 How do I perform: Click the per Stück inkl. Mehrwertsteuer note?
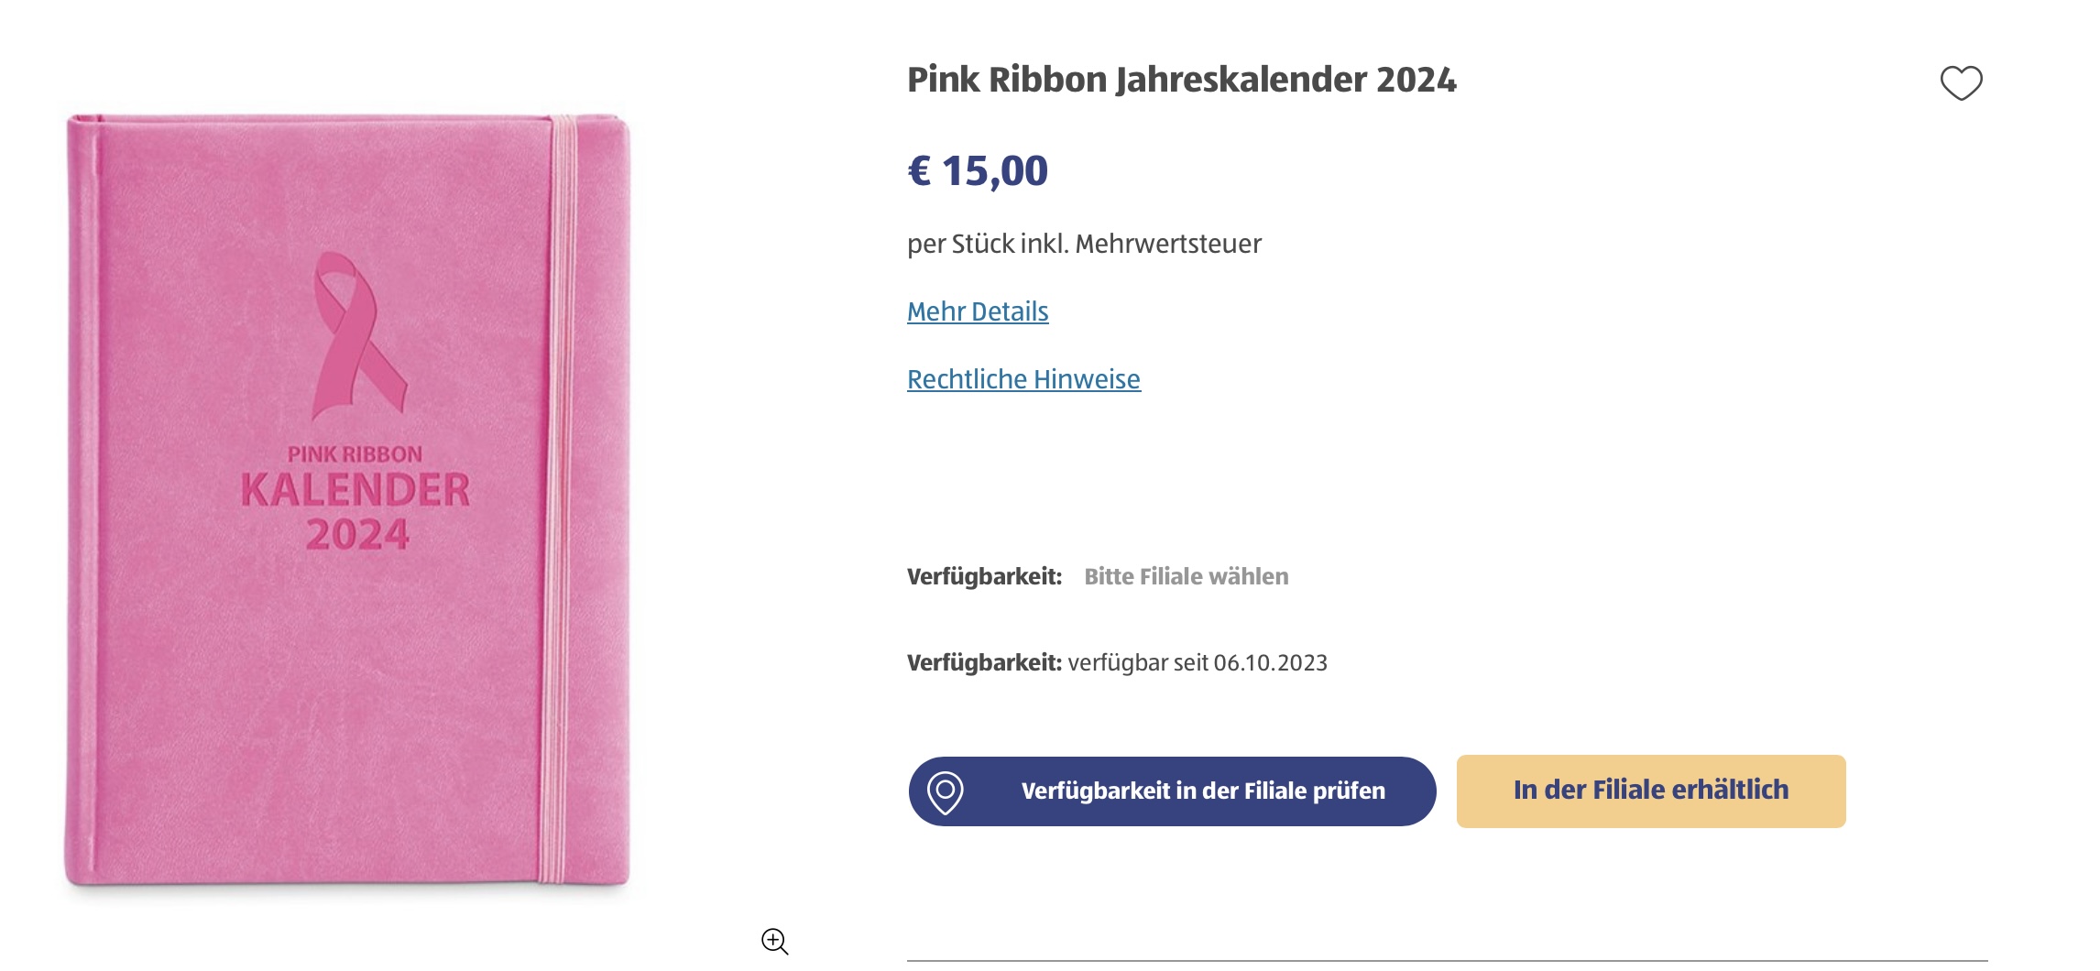(x=1084, y=244)
